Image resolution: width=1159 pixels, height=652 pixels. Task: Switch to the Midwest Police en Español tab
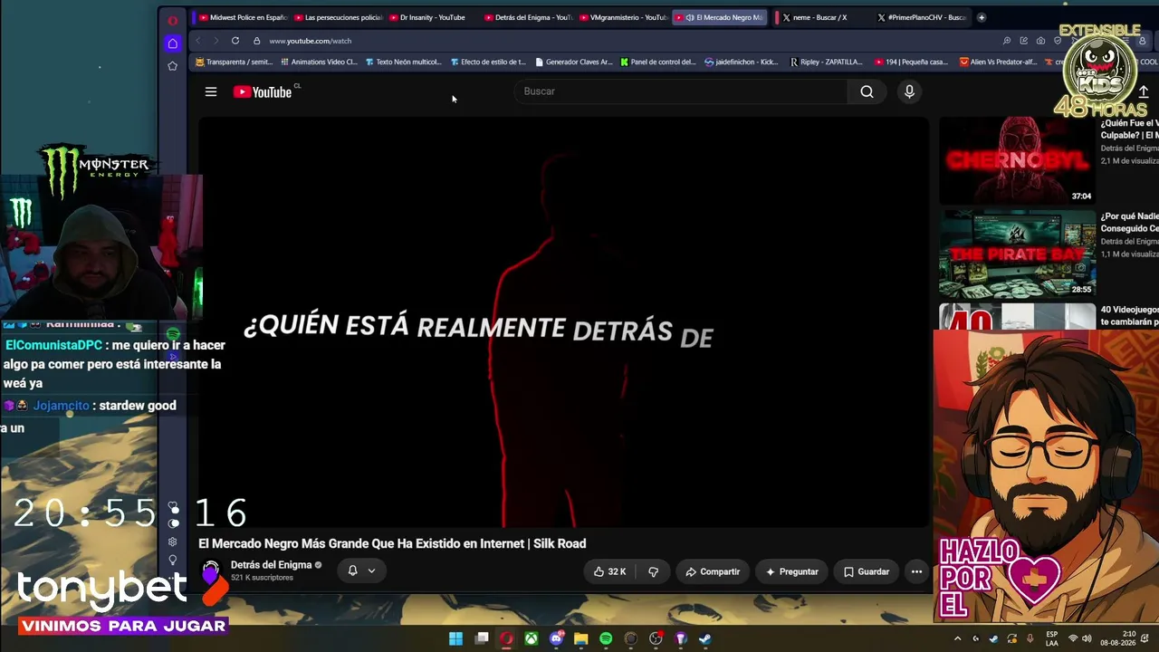coord(243,17)
